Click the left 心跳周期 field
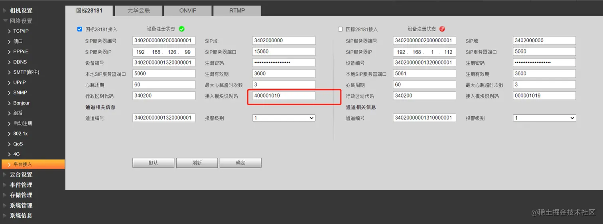 tap(164, 85)
